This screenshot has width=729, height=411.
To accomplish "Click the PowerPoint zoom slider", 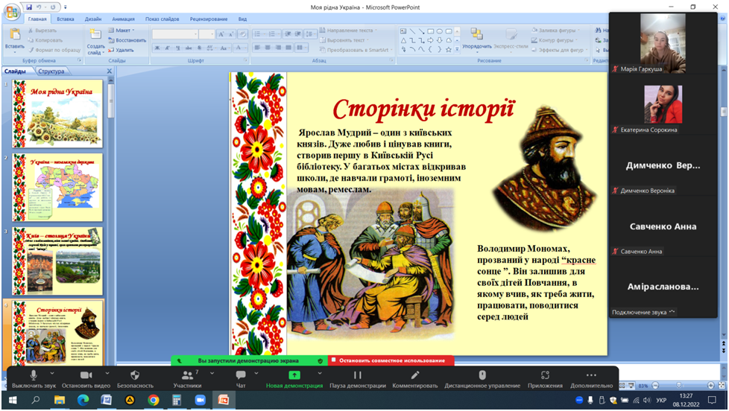I will tap(678, 386).
